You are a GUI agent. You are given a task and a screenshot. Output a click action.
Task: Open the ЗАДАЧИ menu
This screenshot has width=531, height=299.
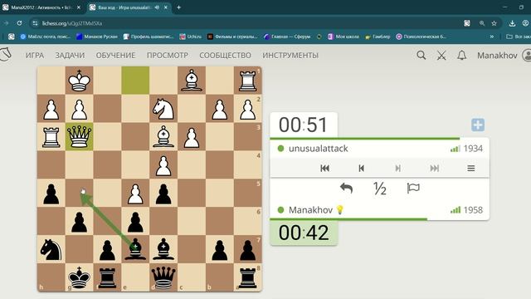(x=70, y=56)
